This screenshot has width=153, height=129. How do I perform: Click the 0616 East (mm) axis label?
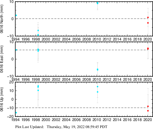click(2, 59)
